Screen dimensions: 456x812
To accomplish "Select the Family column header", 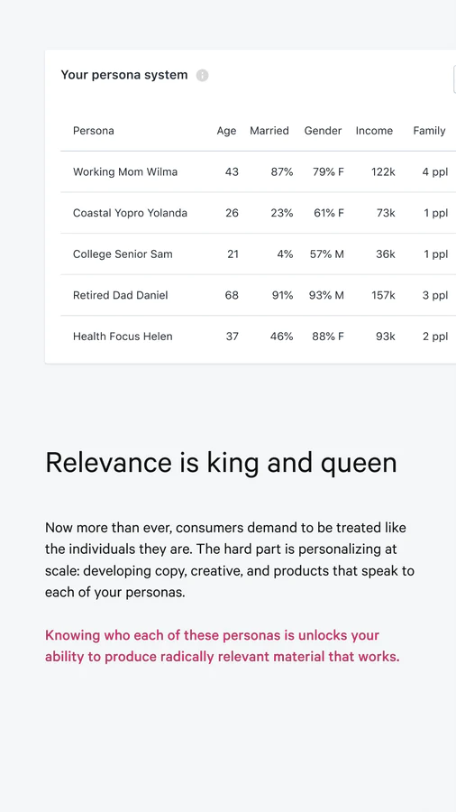I will coord(429,131).
